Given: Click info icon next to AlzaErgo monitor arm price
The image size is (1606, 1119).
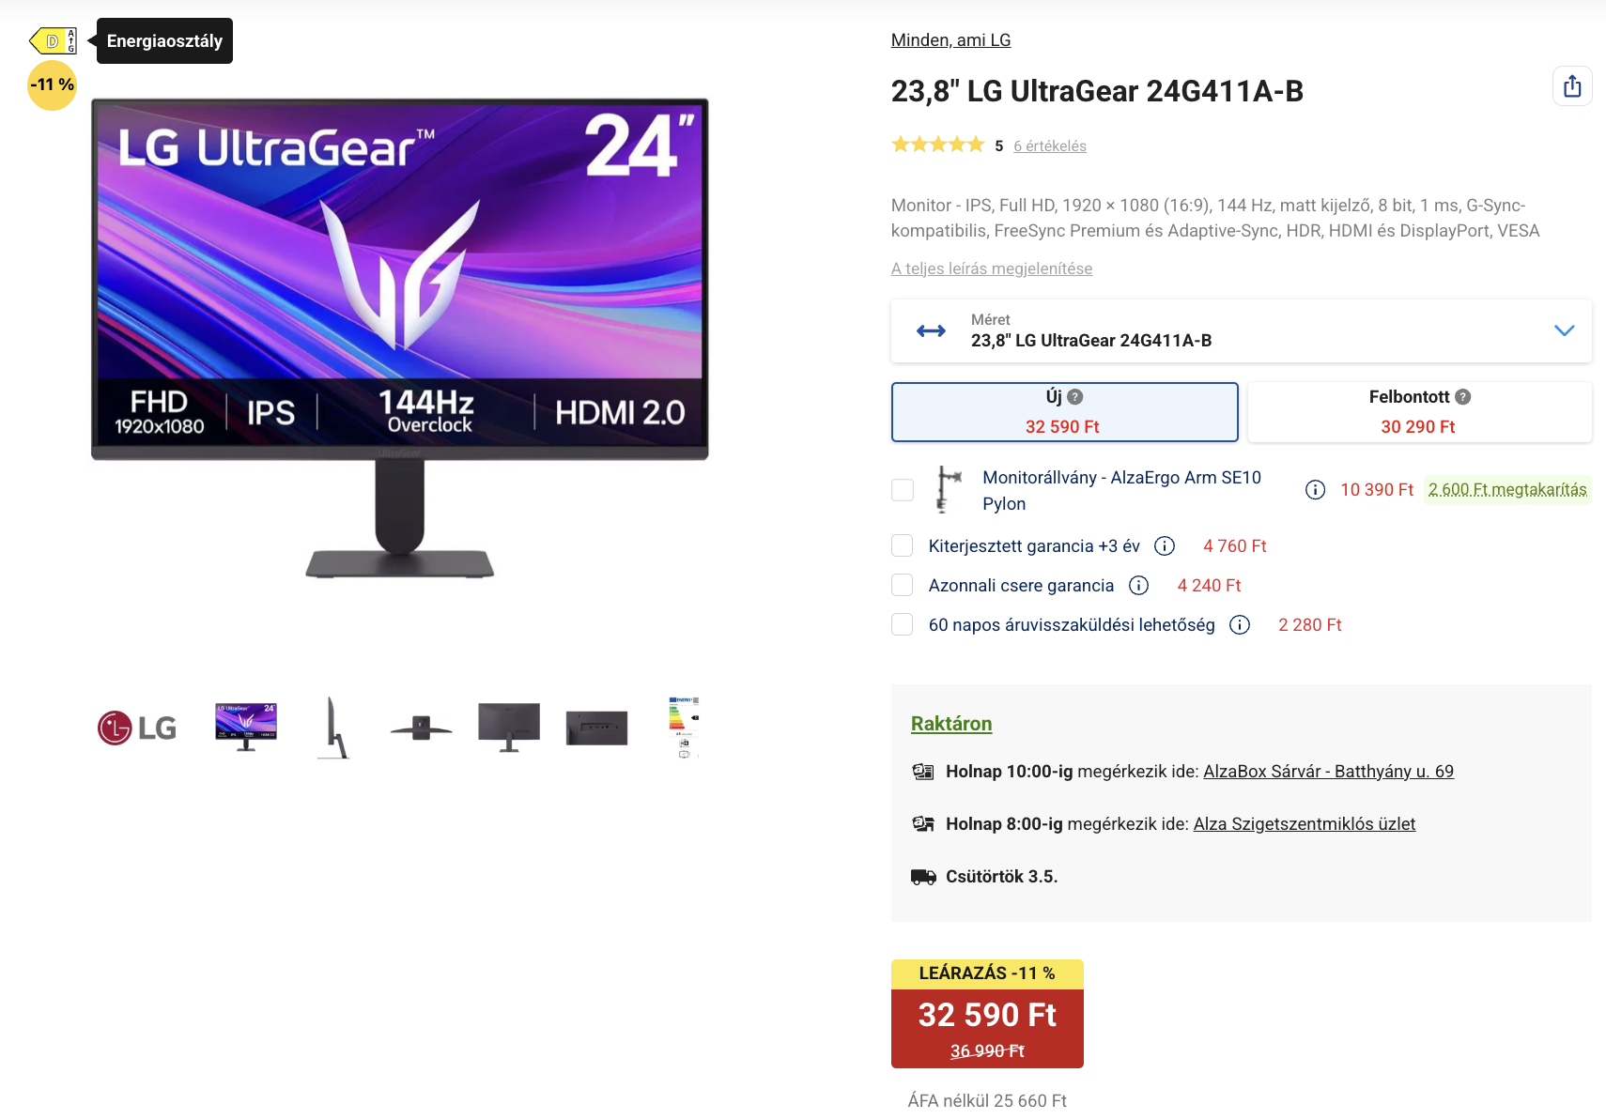Looking at the screenshot, I should point(1315,490).
